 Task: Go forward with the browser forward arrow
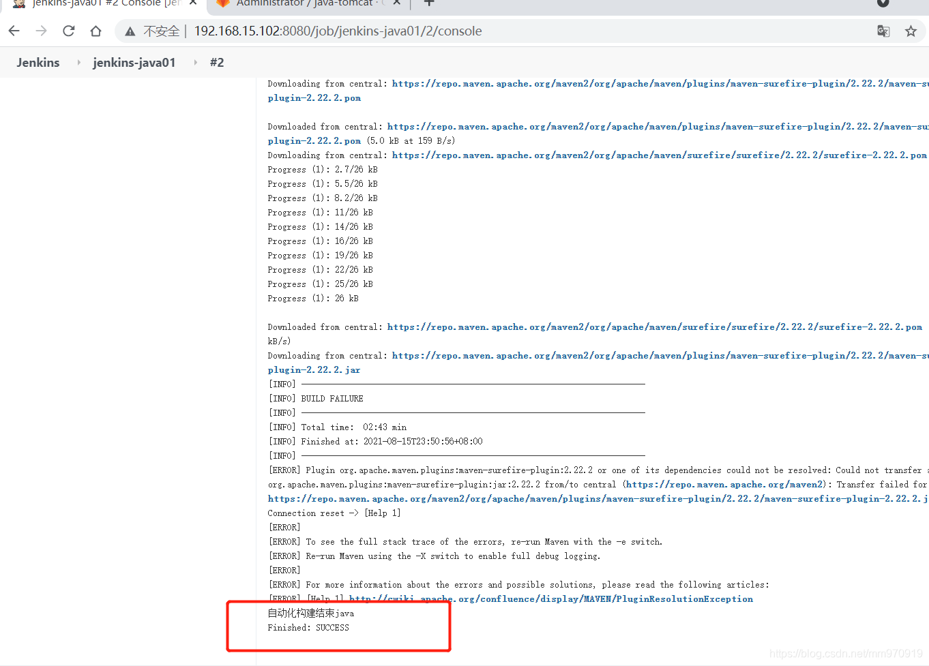[42, 31]
